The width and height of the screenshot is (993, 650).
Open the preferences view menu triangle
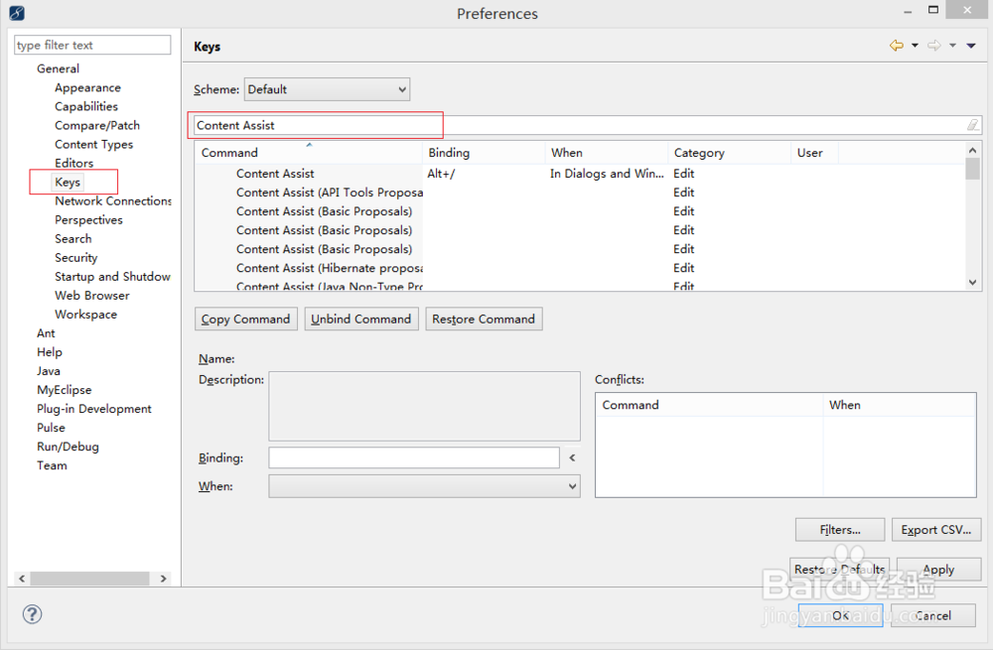click(x=971, y=46)
